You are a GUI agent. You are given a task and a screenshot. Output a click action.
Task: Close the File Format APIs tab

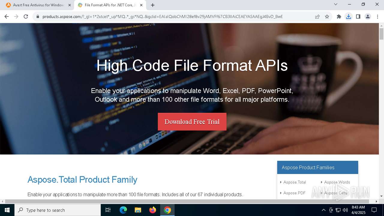click(141, 5)
